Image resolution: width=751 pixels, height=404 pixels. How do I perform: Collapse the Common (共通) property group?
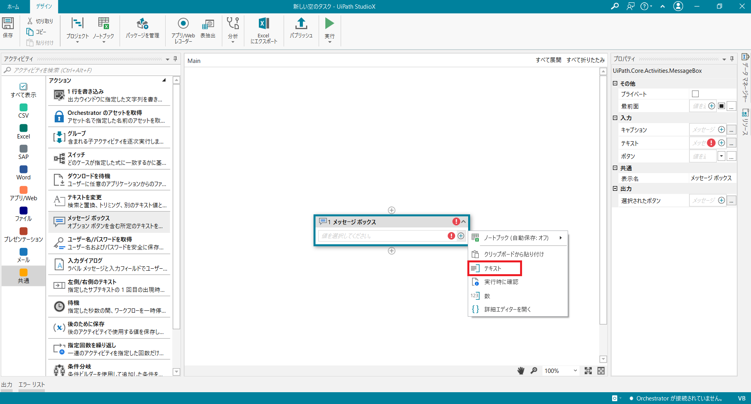coord(615,168)
